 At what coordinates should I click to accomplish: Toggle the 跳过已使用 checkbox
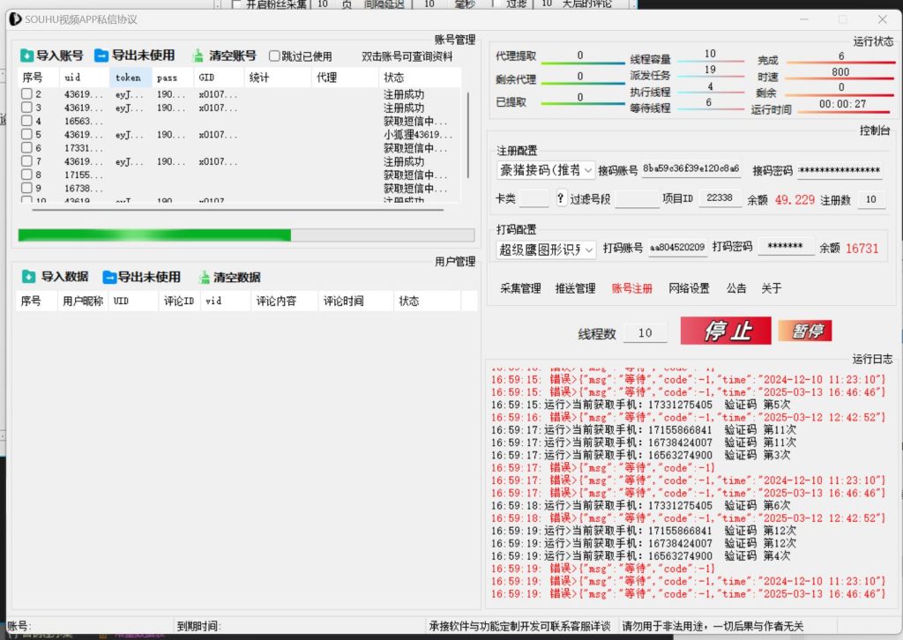[275, 56]
